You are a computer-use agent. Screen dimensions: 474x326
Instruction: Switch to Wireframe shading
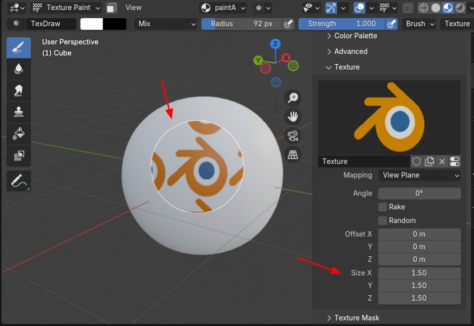(x=423, y=8)
